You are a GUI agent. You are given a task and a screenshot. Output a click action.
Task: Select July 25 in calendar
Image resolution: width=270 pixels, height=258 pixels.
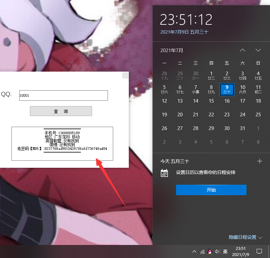(258, 115)
